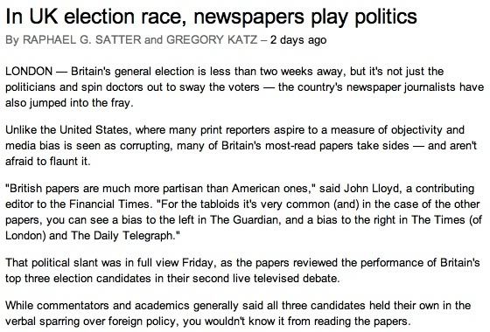Click "The Daily Telegraph" in the quote
This screenshot has height=332, width=490.
tap(122, 236)
